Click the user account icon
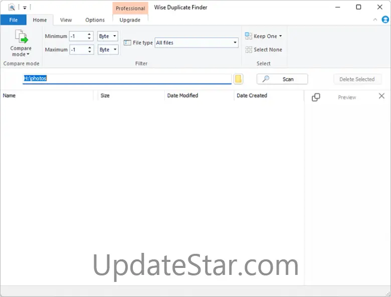 coord(385,20)
